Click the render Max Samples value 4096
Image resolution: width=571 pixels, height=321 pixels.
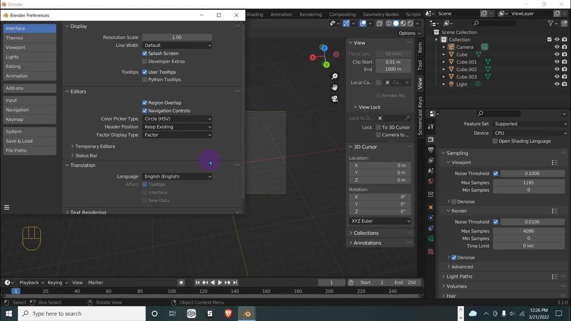pos(529,231)
